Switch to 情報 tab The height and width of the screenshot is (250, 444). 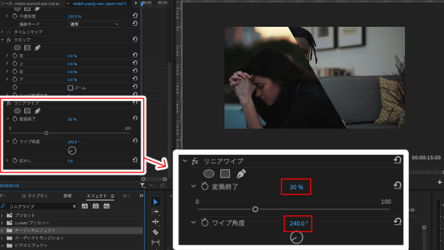(x=67, y=196)
